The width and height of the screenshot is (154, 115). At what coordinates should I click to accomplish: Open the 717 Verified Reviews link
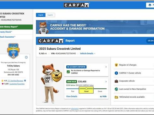coord(15,81)
